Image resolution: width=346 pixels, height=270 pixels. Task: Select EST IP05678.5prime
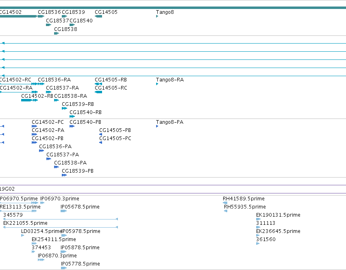point(80,207)
